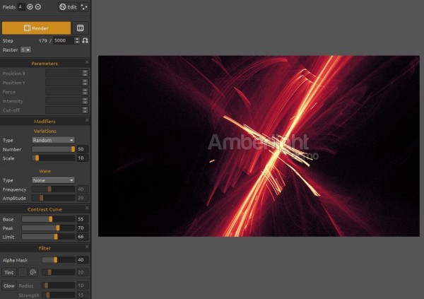Viewport: 424px width, 299px height.
Task: Open the Edit fields mode
Action: point(68,7)
